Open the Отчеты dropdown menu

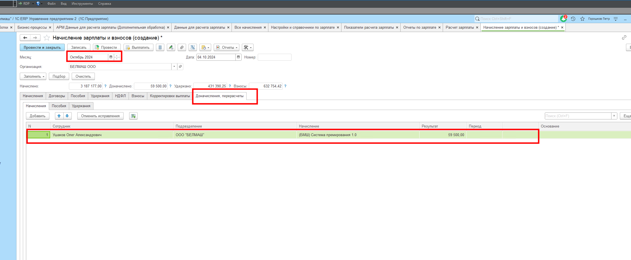227,48
